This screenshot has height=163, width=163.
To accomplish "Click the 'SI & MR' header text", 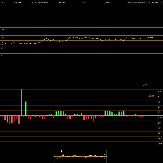I will pos(17,3).
